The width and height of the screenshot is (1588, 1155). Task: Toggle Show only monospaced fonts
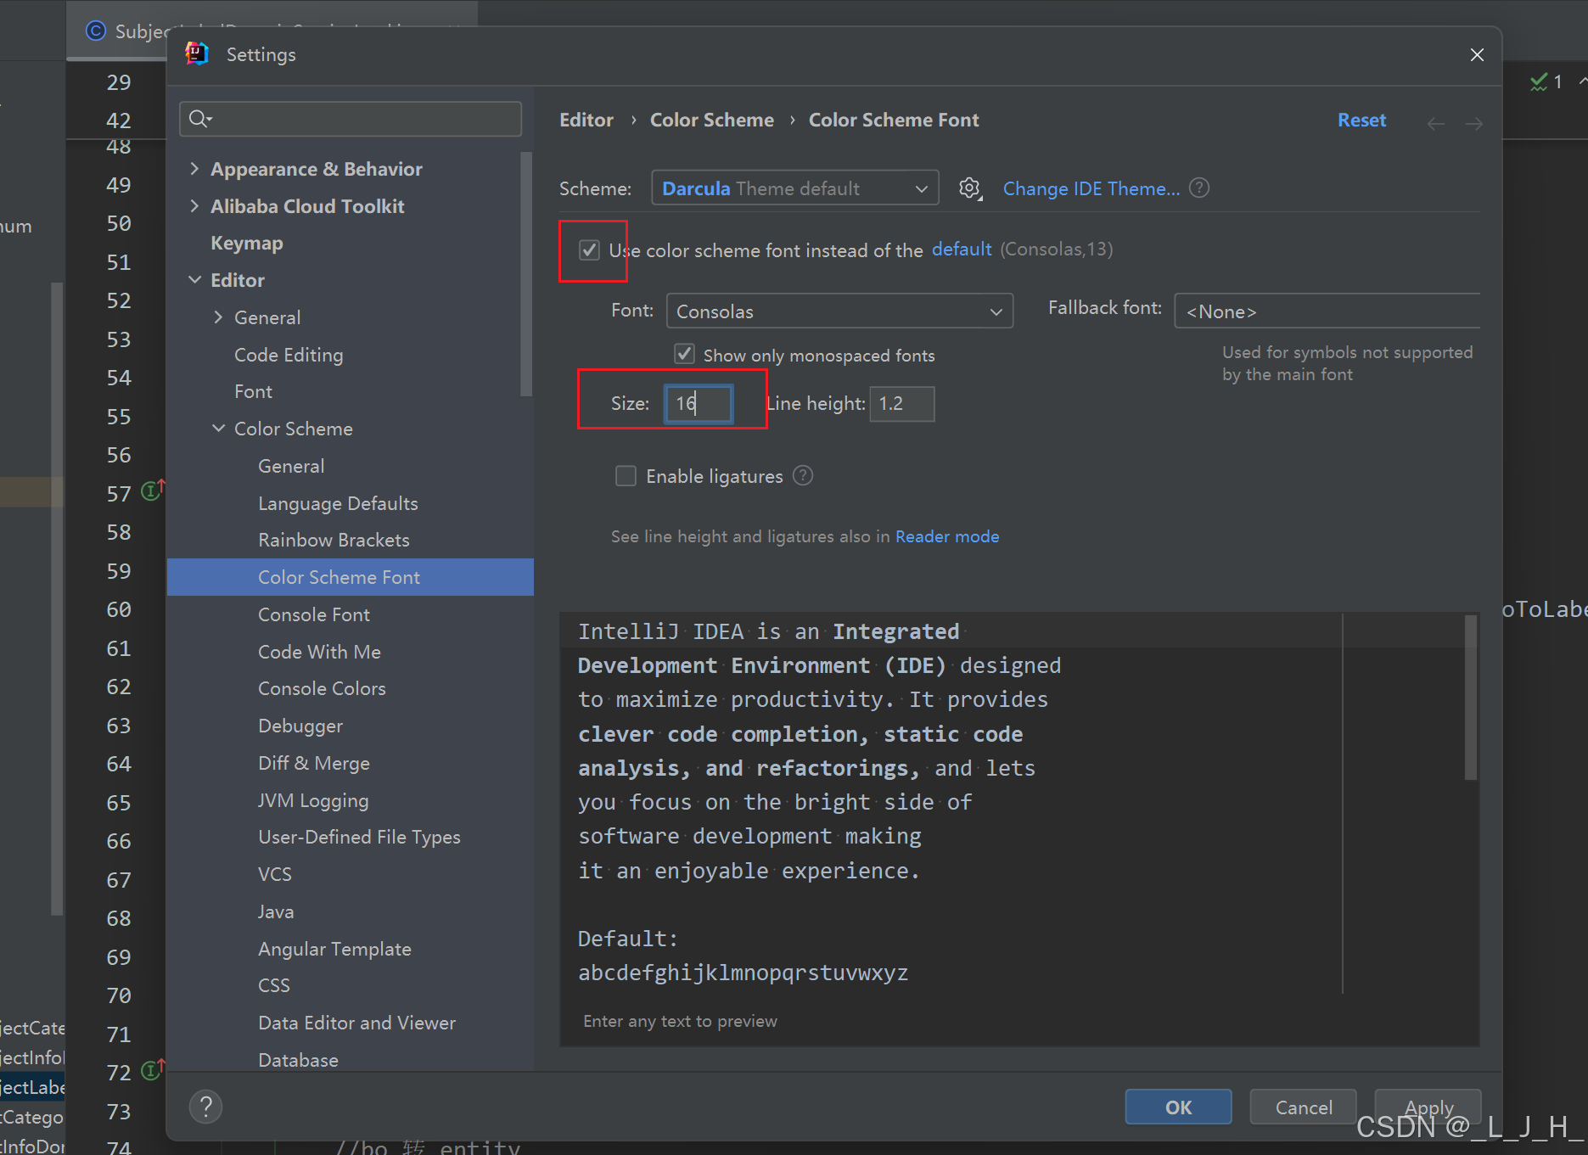coord(684,354)
